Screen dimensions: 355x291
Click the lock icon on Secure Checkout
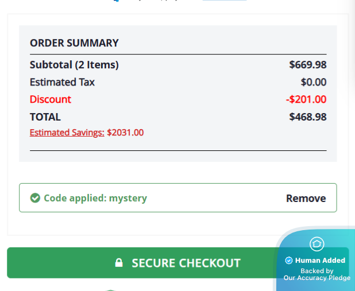[119, 263]
